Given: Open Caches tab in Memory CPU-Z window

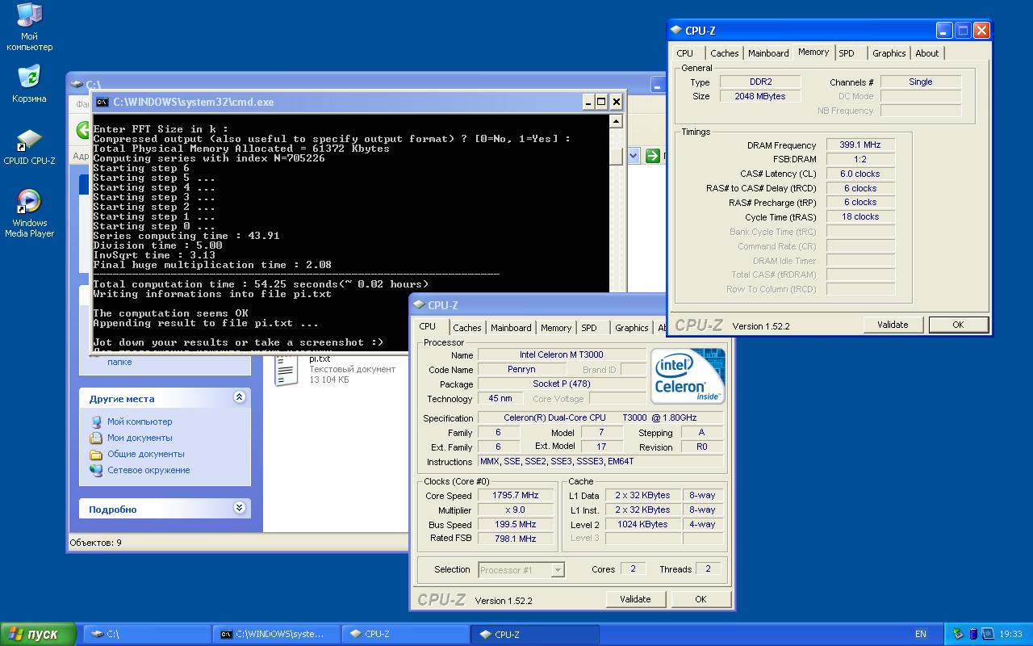Looking at the screenshot, I should pyautogui.click(x=724, y=53).
